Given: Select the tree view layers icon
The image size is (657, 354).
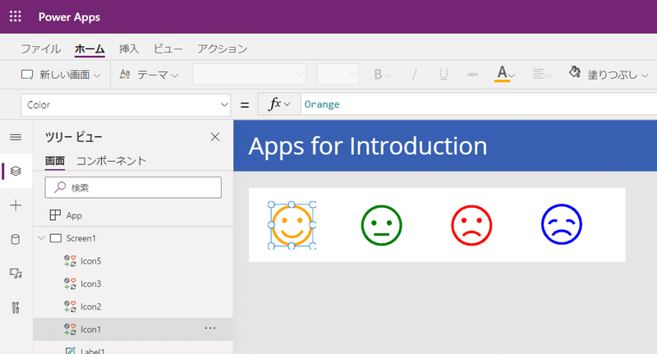Looking at the screenshot, I should click(x=16, y=171).
